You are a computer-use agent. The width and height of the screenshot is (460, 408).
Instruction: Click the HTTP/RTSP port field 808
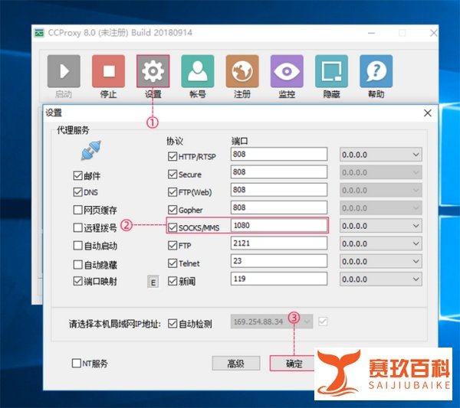coord(279,154)
